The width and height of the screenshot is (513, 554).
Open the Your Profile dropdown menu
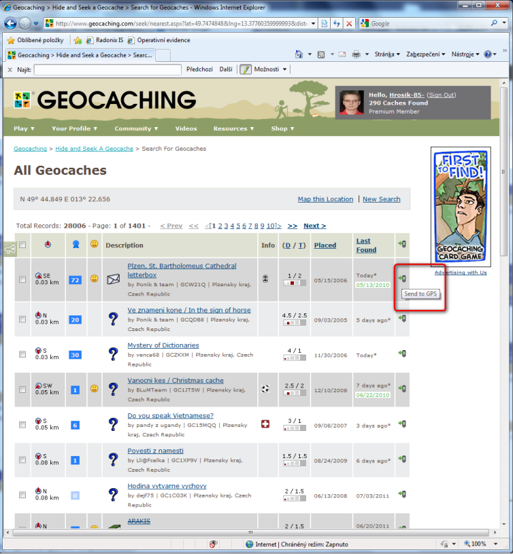point(74,128)
